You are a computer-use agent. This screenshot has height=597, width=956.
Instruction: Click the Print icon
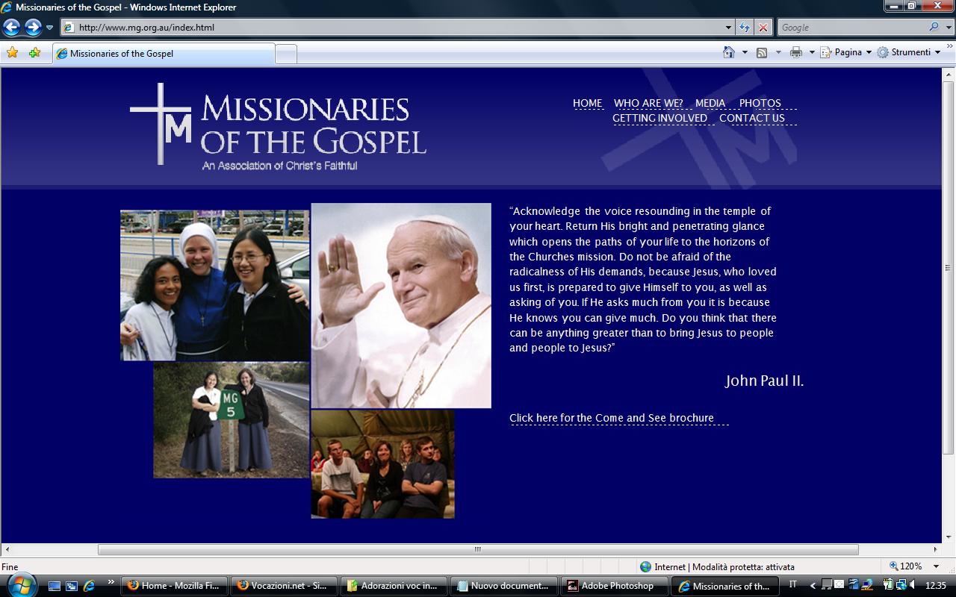[796, 52]
